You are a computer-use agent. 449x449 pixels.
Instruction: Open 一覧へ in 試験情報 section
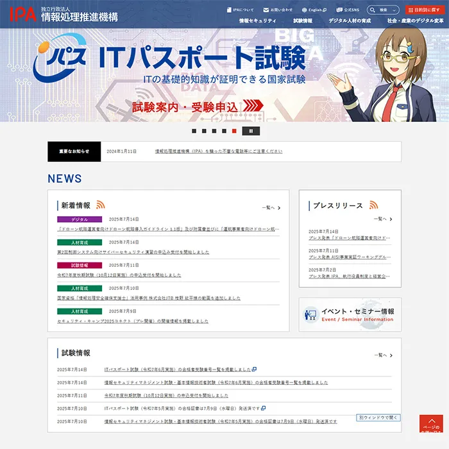(383, 355)
